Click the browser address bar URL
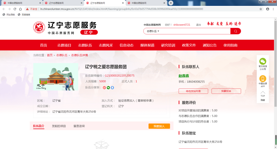277x149 pixels. (122, 9)
